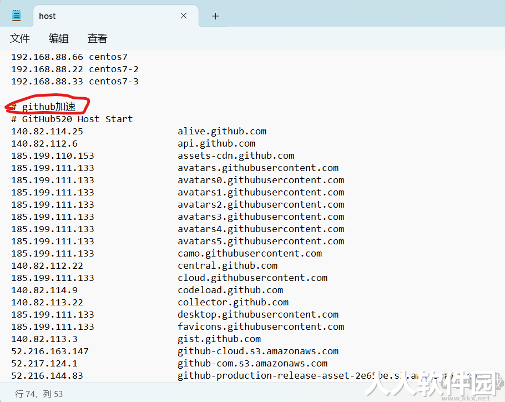This screenshot has width=505, height=402.
Task: Click the Notepad app icon
Action: 17,16
